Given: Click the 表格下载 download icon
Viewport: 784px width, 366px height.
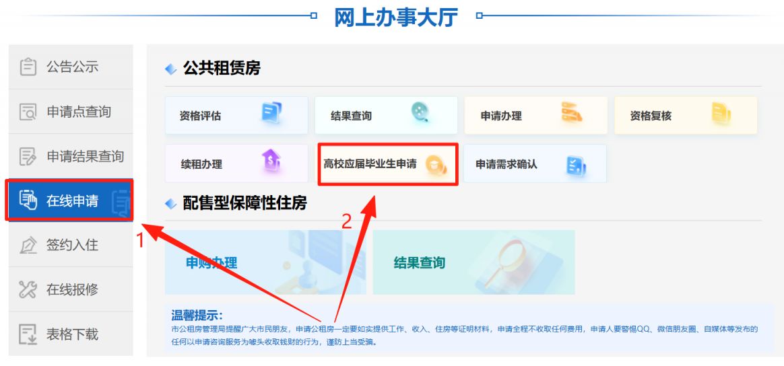Looking at the screenshot, I should [x=28, y=334].
